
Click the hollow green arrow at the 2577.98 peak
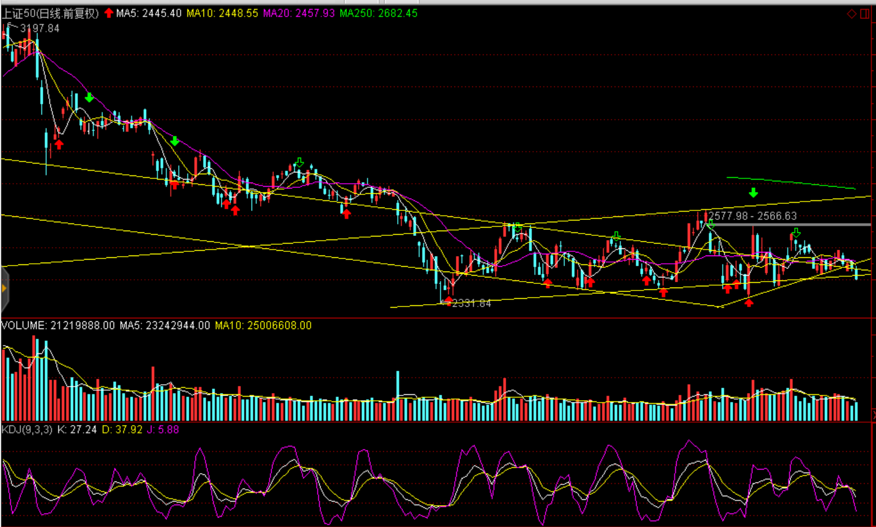click(710, 225)
